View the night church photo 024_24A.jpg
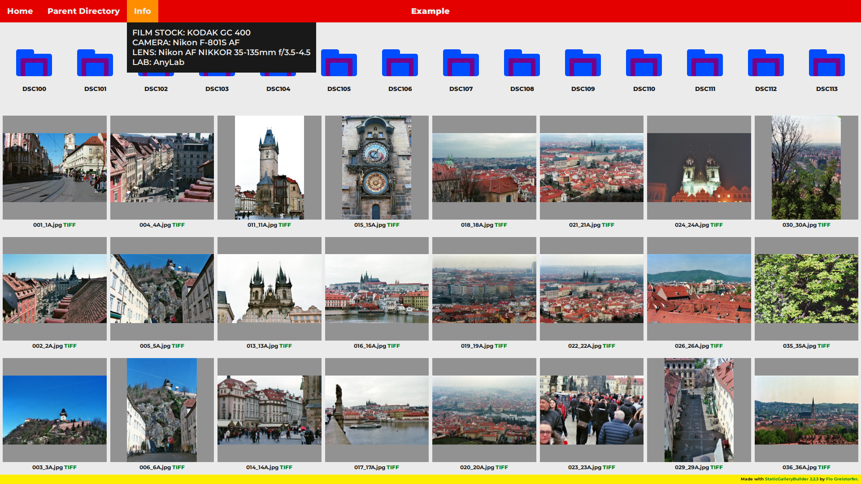The image size is (861, 484). (x=699, y=168)
